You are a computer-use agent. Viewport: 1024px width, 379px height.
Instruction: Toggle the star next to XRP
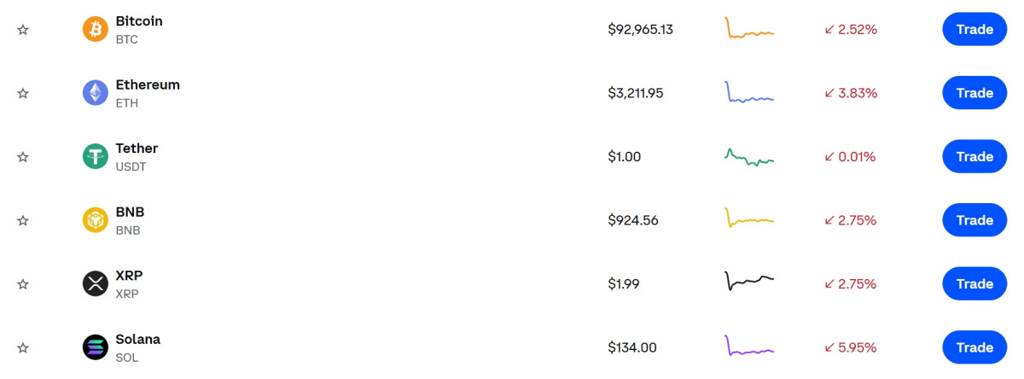23,284
